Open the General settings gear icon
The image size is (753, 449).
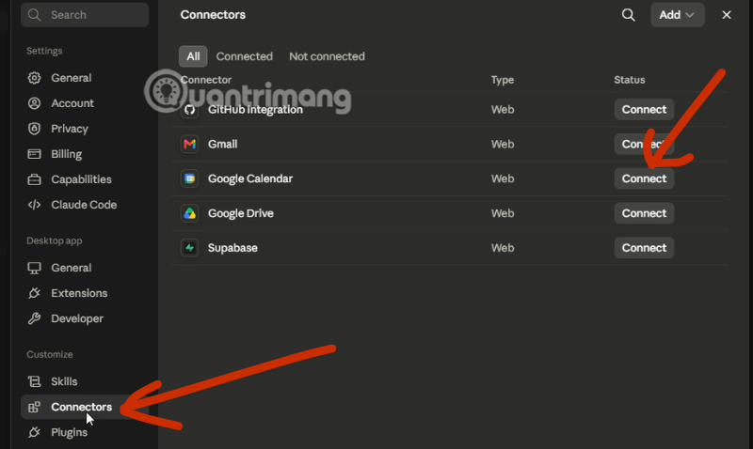click(34, 78)
